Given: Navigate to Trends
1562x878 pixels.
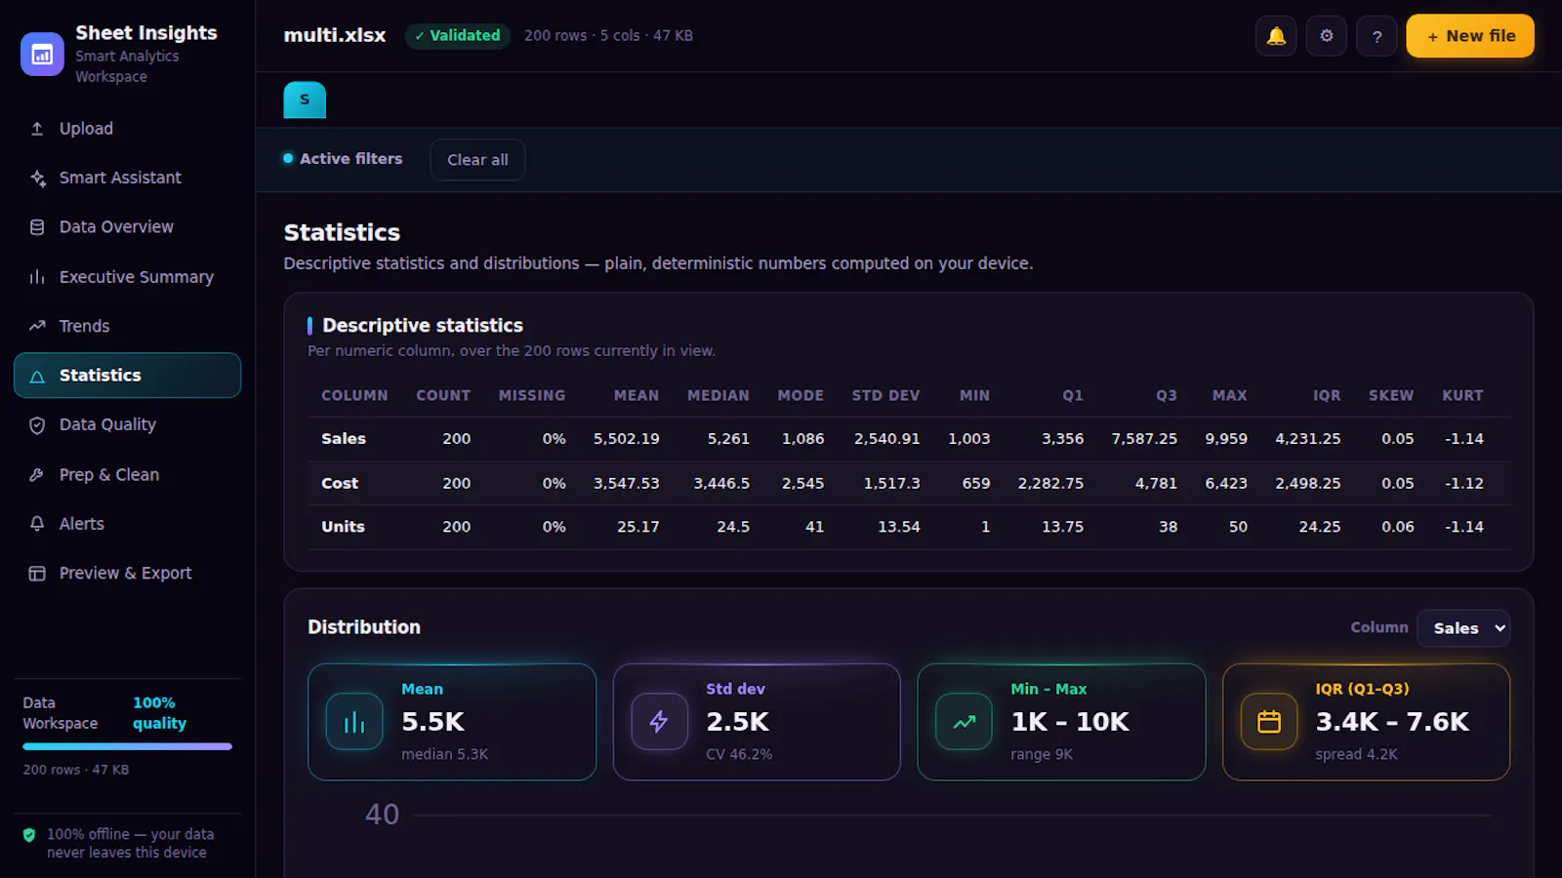Looking at the screenshot, I should 127,326.
